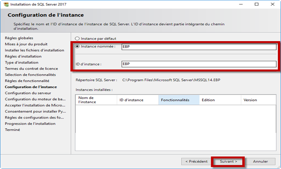Select 'Installer les fichiers d'installation' step
The width and height of the screenshot is (281, 169).
34,50
